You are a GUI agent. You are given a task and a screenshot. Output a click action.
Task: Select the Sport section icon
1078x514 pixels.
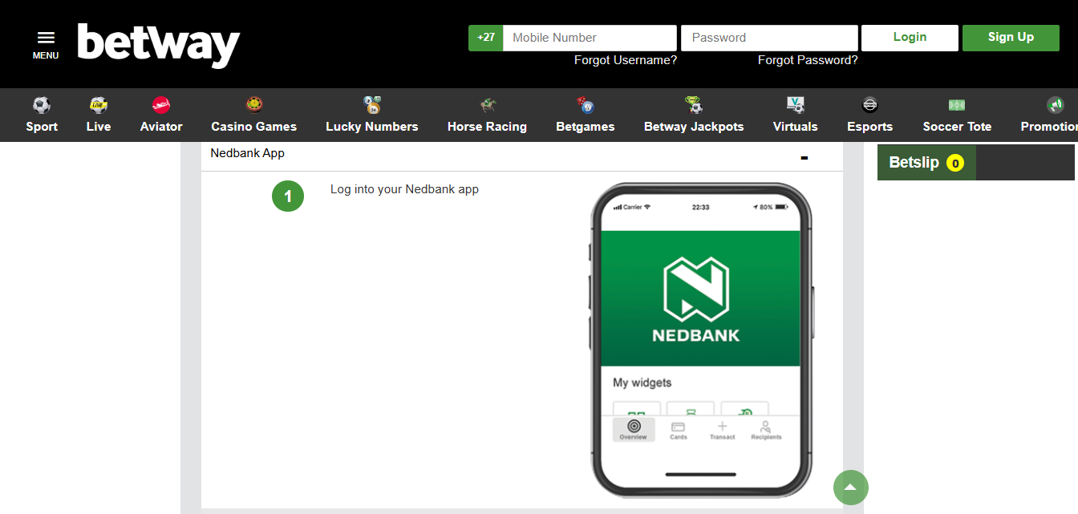[41, 105]
